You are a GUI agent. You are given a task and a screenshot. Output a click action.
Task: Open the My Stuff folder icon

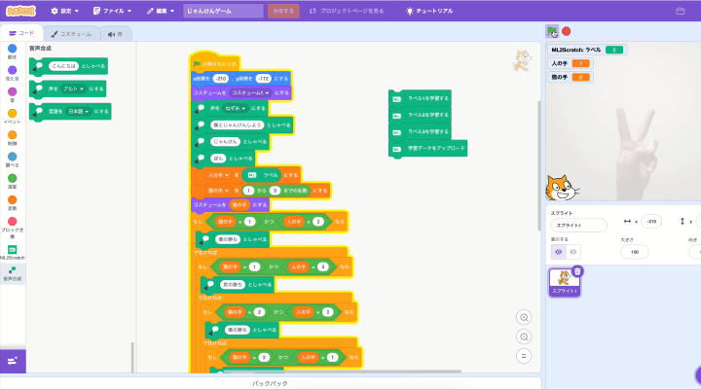point(681,11)
